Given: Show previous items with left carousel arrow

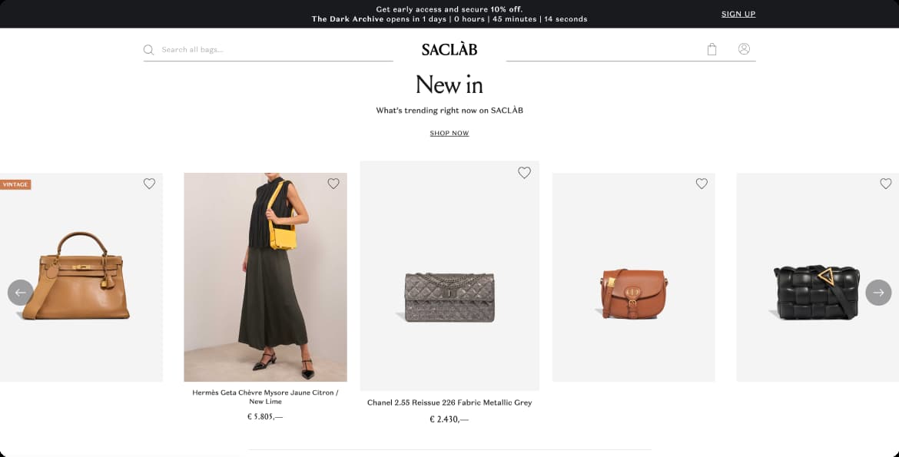Looking at the screenshot, I should pos(21,293).
